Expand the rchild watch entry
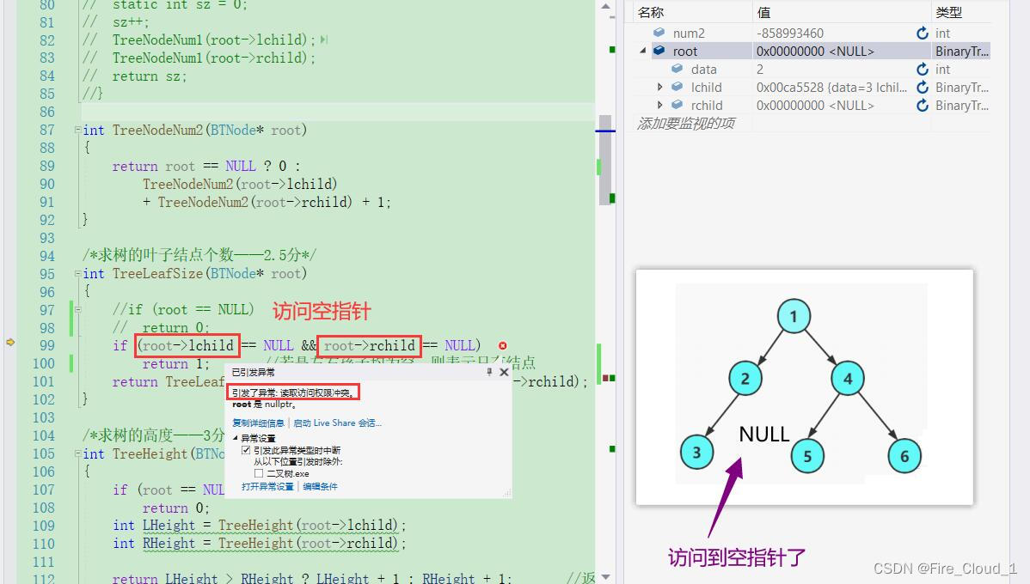Screen dimensions: 1030x584 [659, 105]
